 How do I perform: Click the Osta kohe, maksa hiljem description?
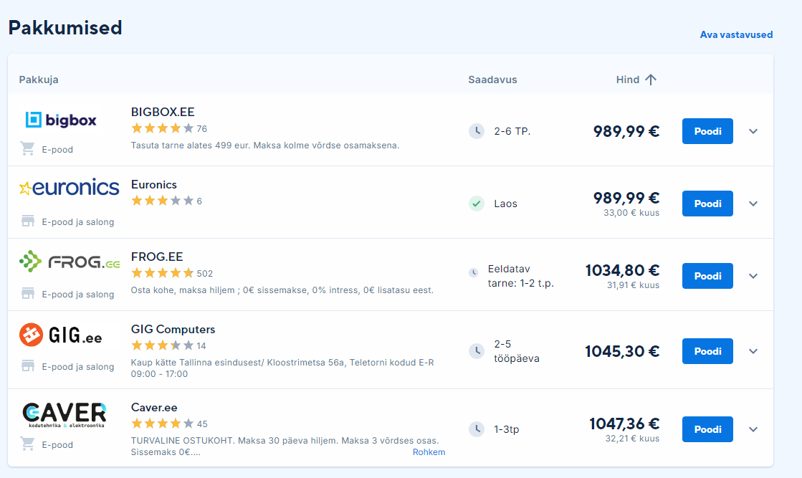point(282,290)
